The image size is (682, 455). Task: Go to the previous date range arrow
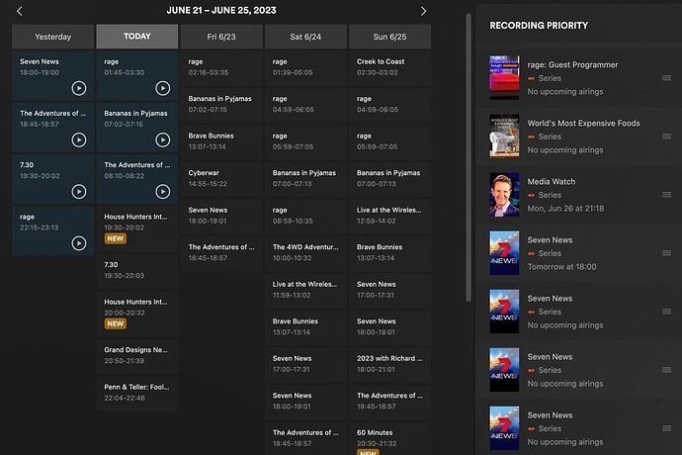click(x=19, y=11)
